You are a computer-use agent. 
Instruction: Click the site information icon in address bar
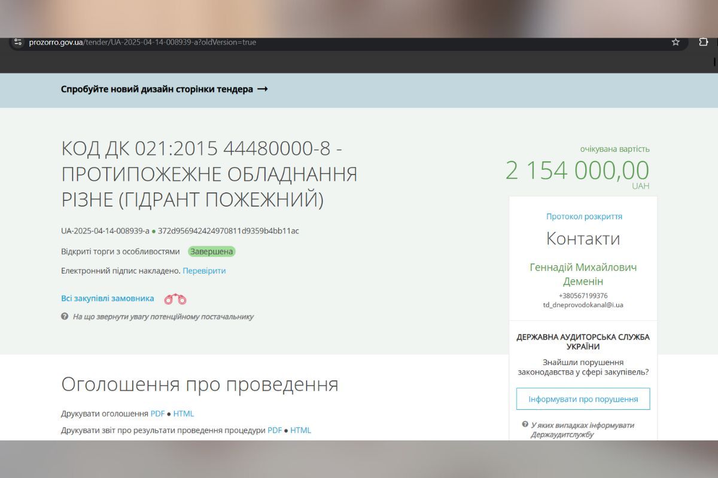pos(17,42)
